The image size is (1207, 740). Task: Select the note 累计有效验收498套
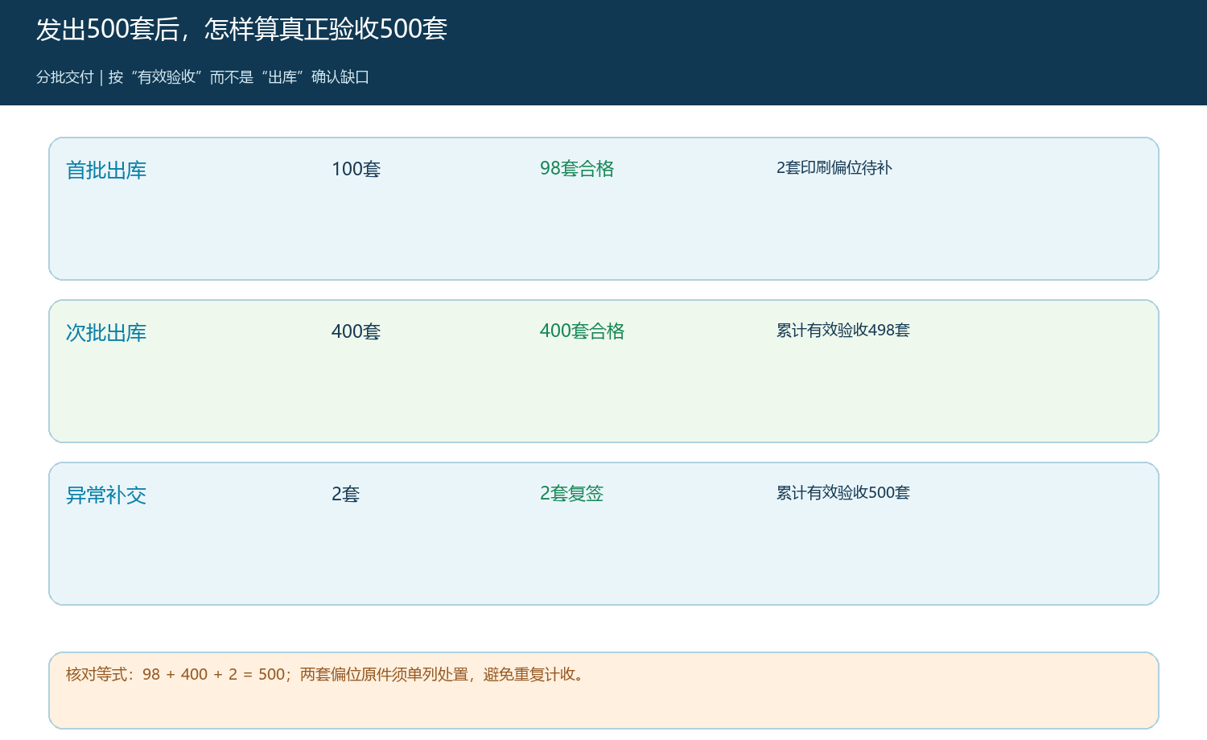point(843,330)
